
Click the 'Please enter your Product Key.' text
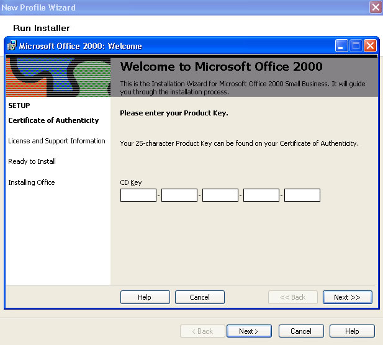click(174, 113)
